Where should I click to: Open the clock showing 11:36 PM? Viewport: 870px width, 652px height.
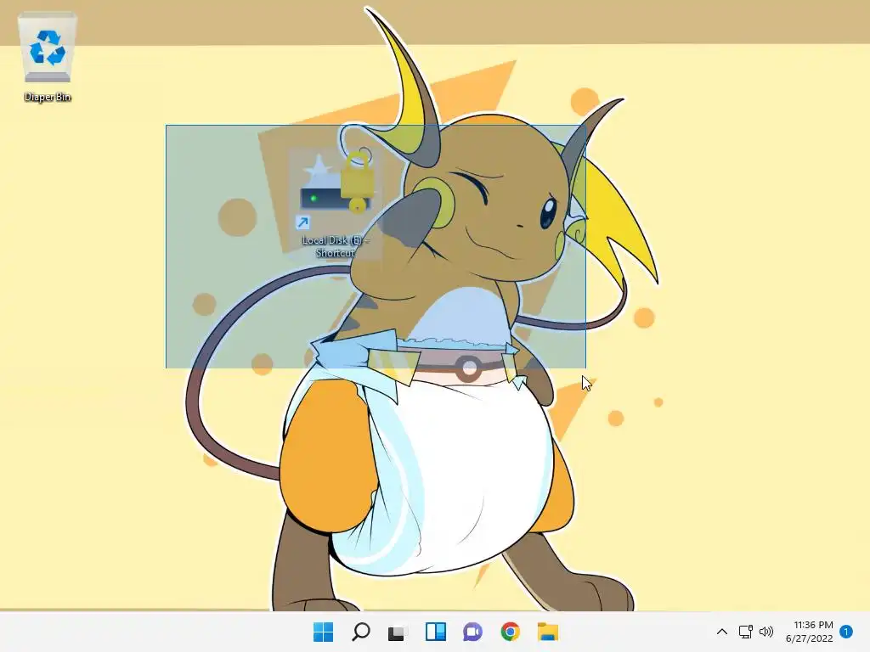(x=810, y=632)
